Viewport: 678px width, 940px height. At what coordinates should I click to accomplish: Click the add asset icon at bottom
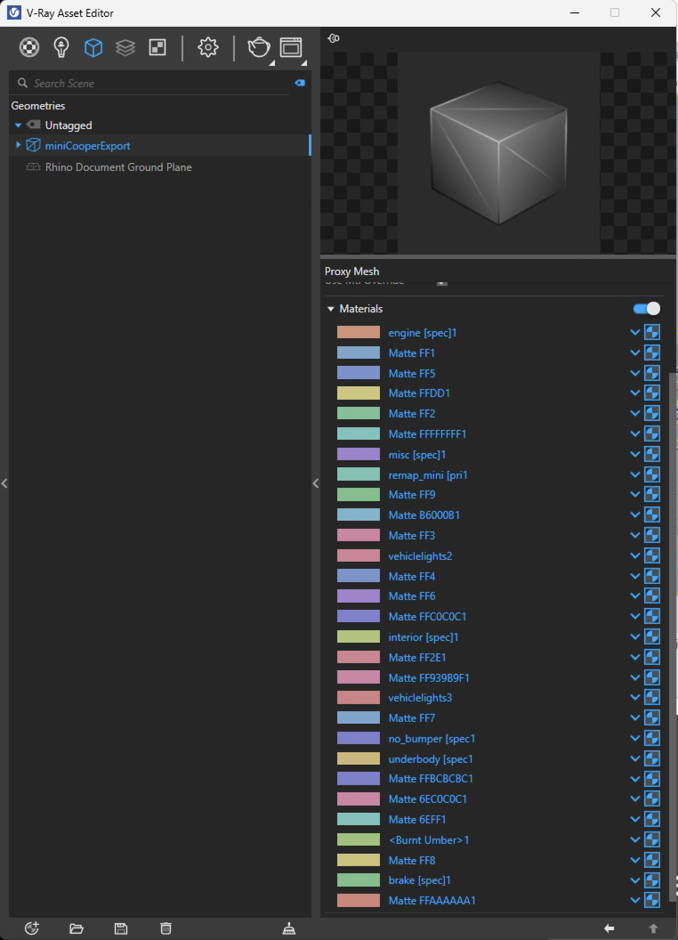click(x=32, y=928)
